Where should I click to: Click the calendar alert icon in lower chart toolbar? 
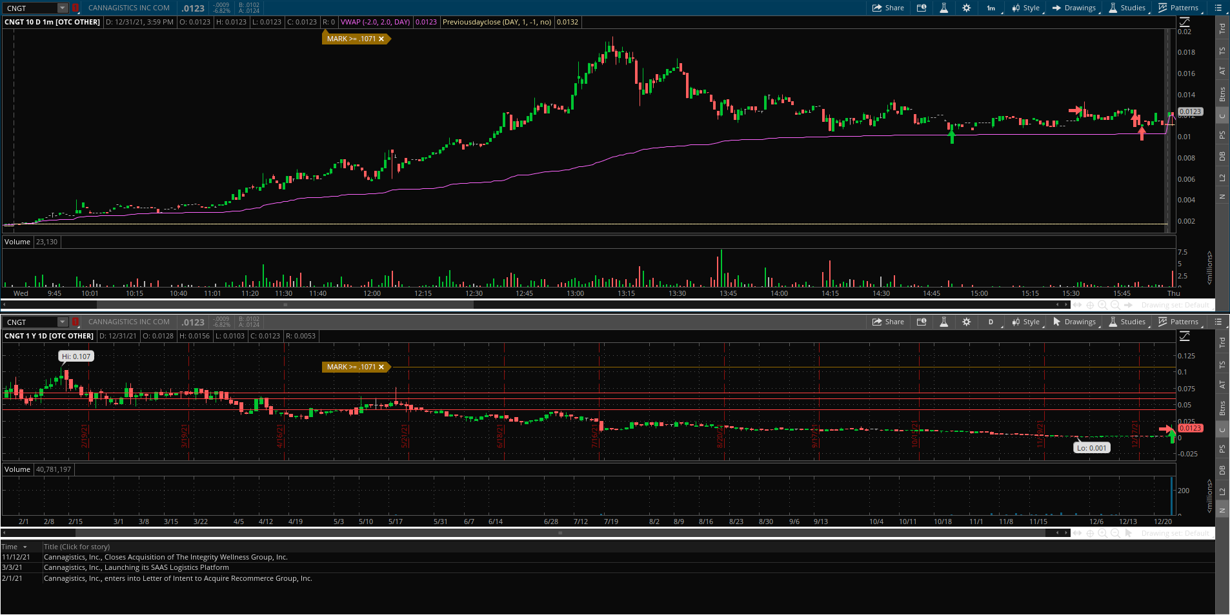[x=922, y=322]
